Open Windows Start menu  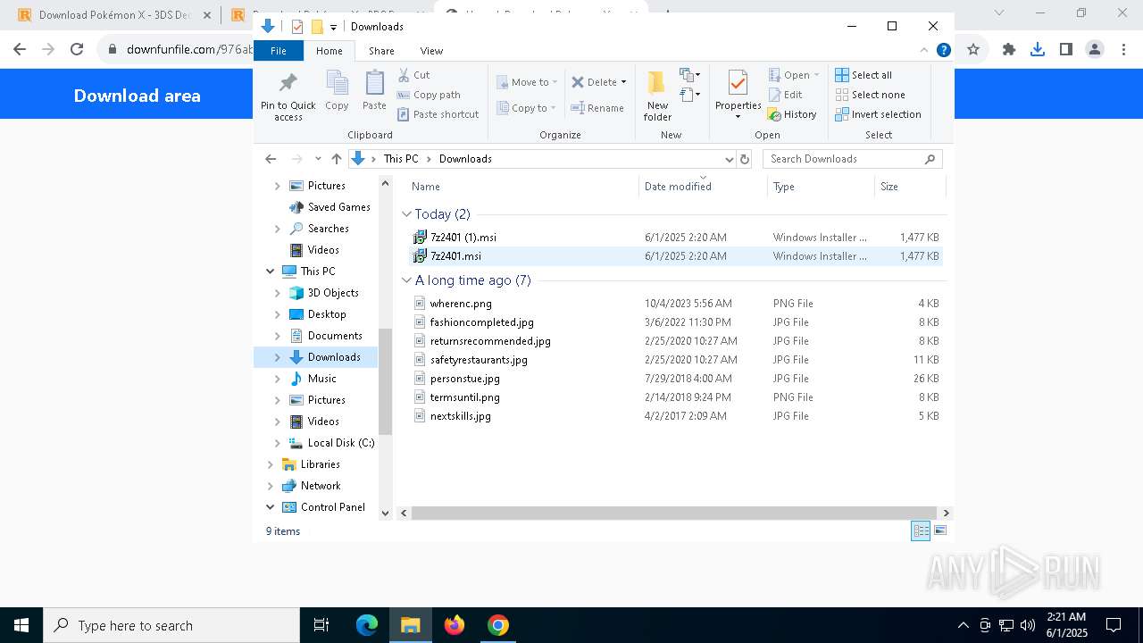(21, 625)
